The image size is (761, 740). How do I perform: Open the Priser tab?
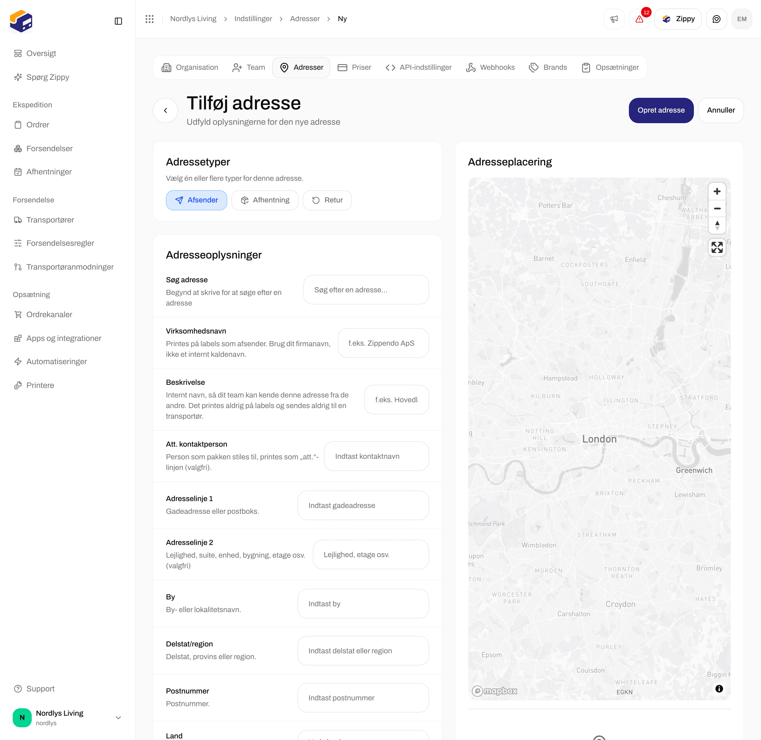(354, 68)
